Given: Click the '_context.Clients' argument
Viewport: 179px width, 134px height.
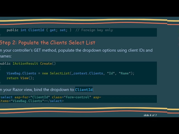Looking at the screenshot, I should pos(87,73).
